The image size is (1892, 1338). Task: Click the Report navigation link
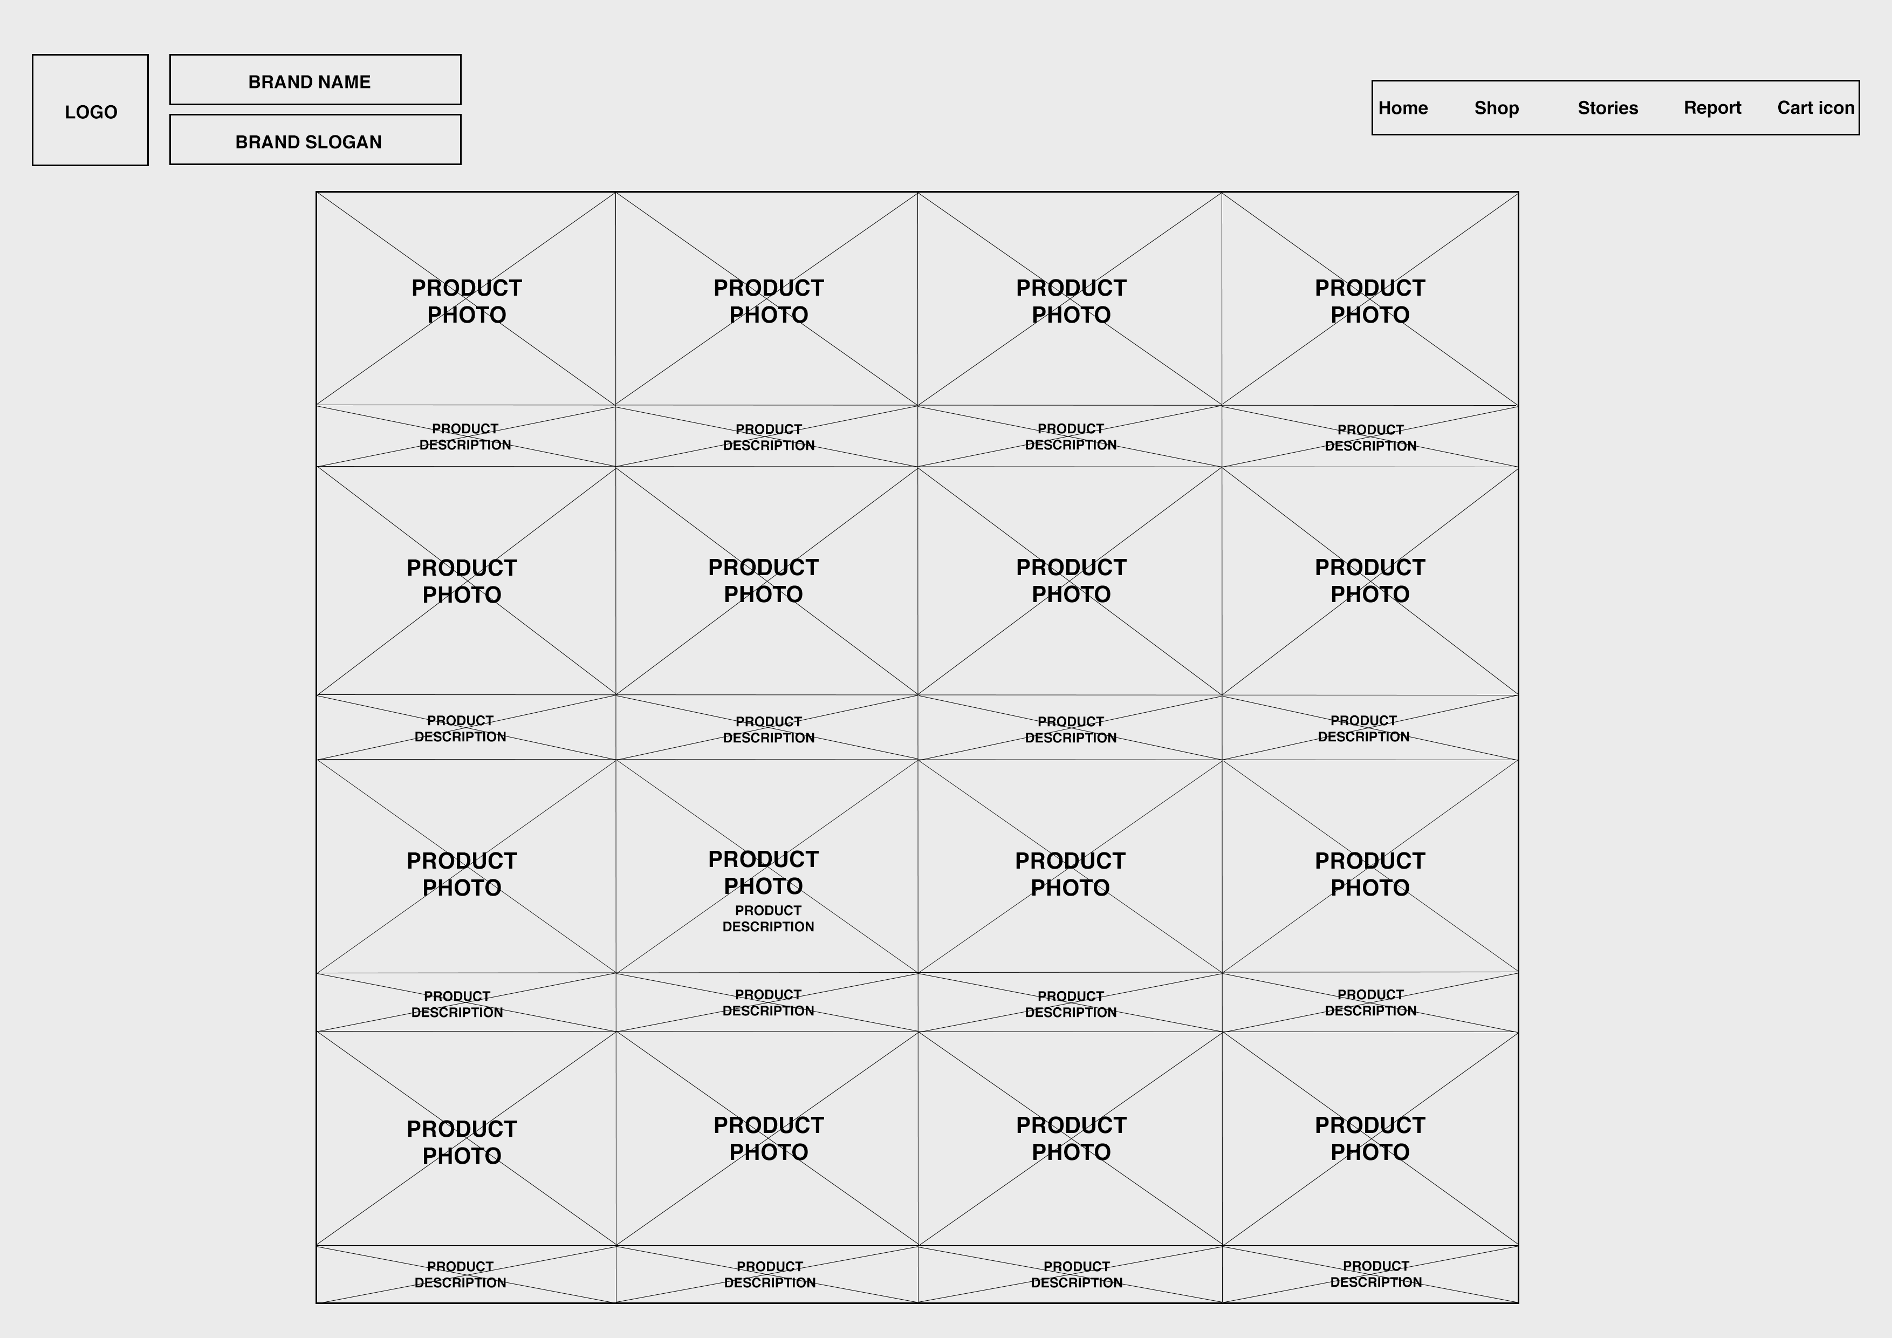(1711, 108)
